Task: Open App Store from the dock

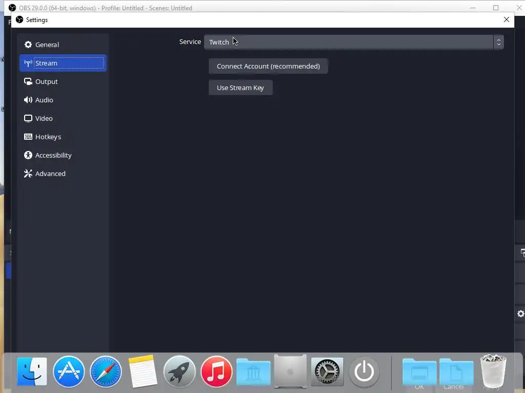Action: click(69, 372)
